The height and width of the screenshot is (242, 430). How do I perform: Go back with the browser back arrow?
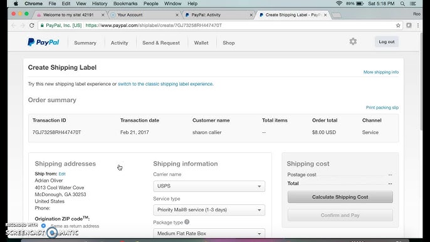tap(14, 25)
